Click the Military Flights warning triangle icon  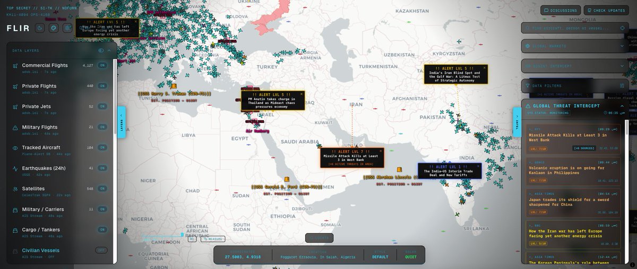pyautogui.click(x=15, y=128)
